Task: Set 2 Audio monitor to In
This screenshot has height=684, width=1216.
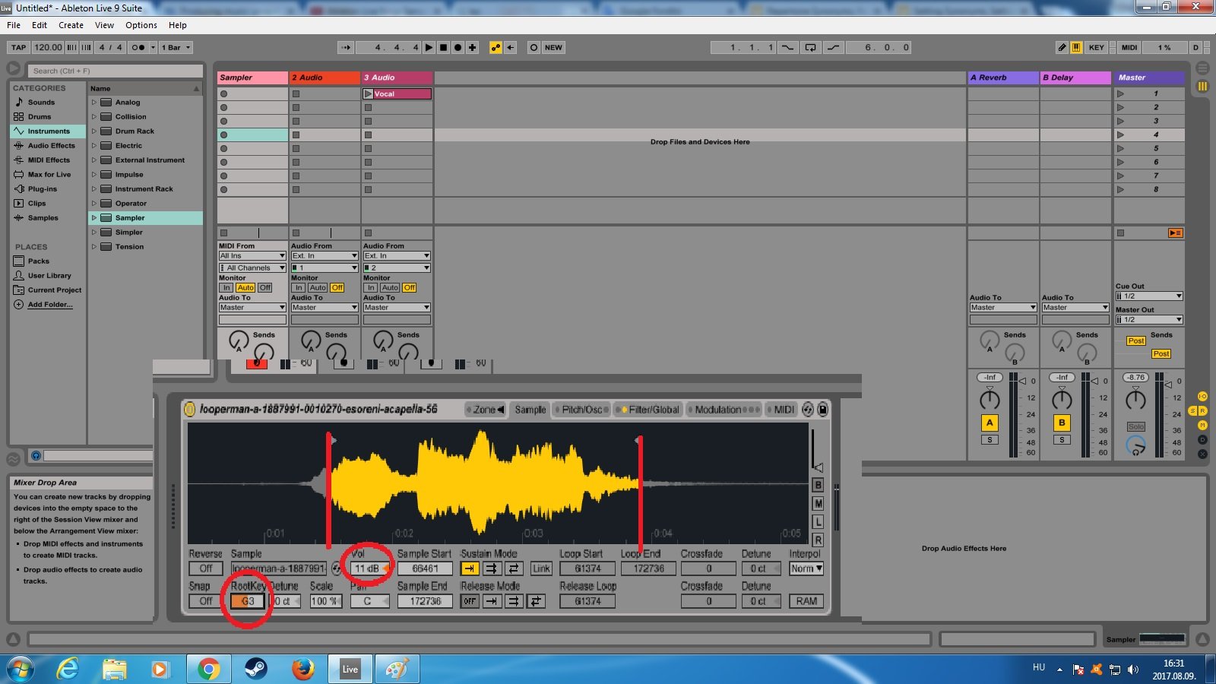Action: point(298,288)
